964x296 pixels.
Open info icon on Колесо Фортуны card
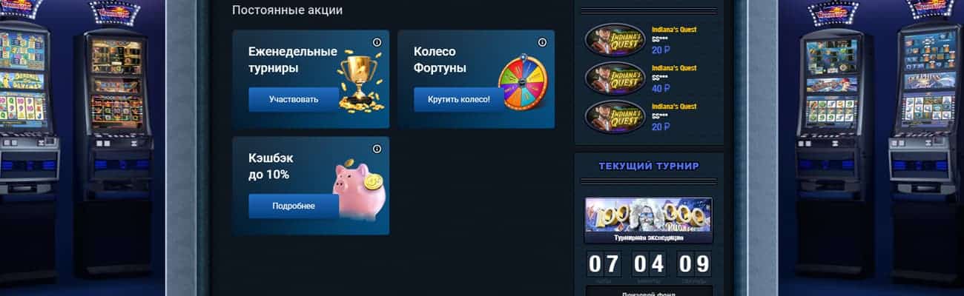pyautogui.click(x=542, y=42)
